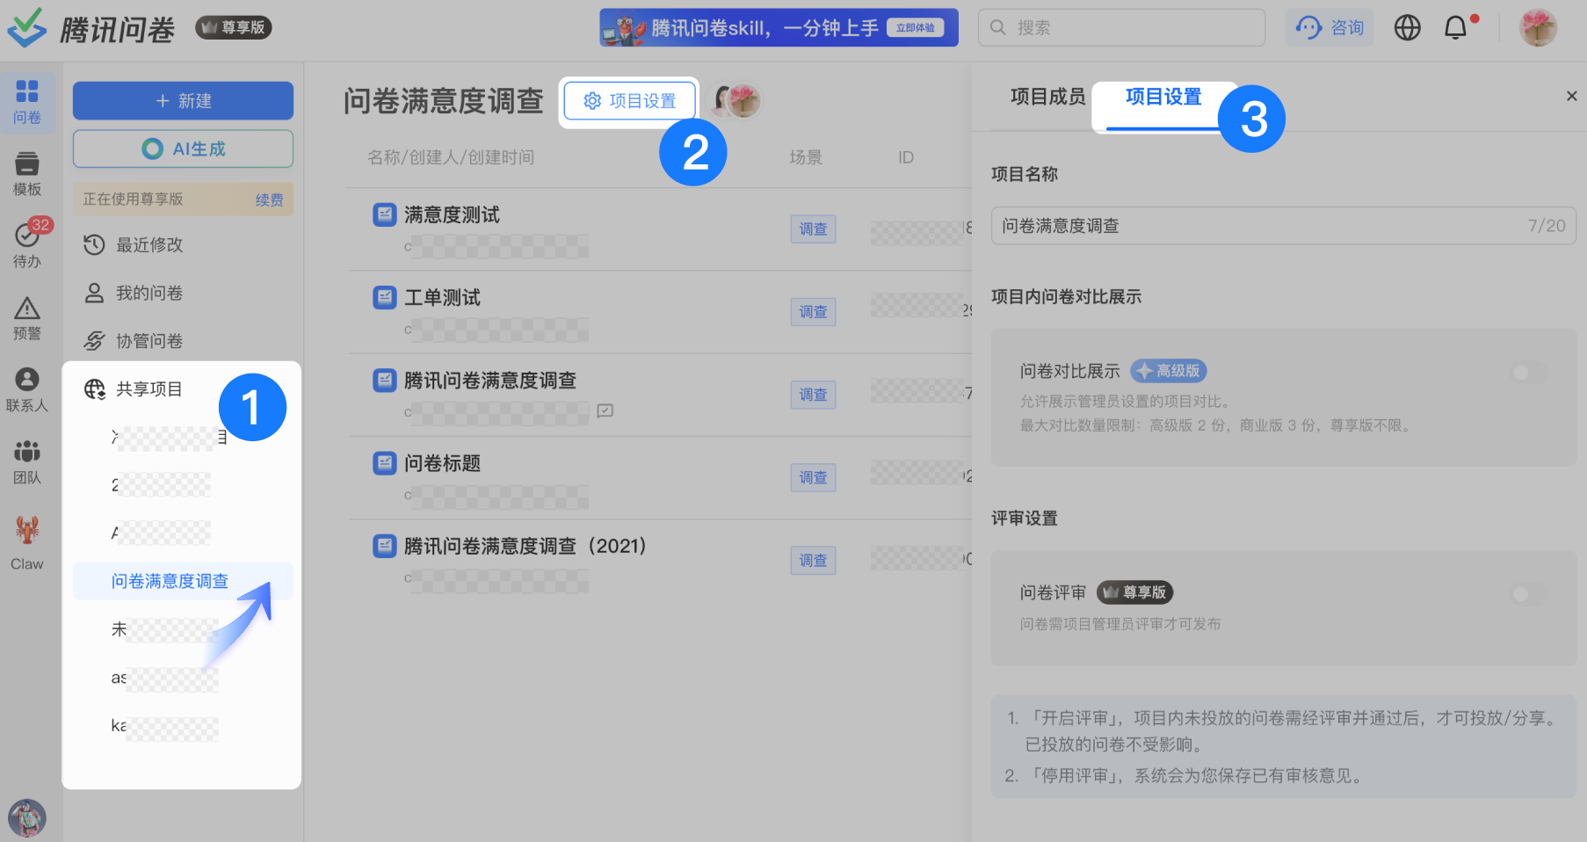The height and width of the screenshot is (842, 1587).
Task: Click the AI生成 button
Action: 183,149
